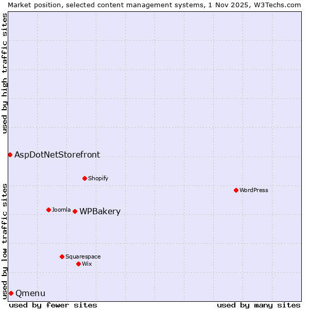This screenshot has width=309, height=309.
Task: Click the 'used by many sites' axis label
Action: pos(259,305)
